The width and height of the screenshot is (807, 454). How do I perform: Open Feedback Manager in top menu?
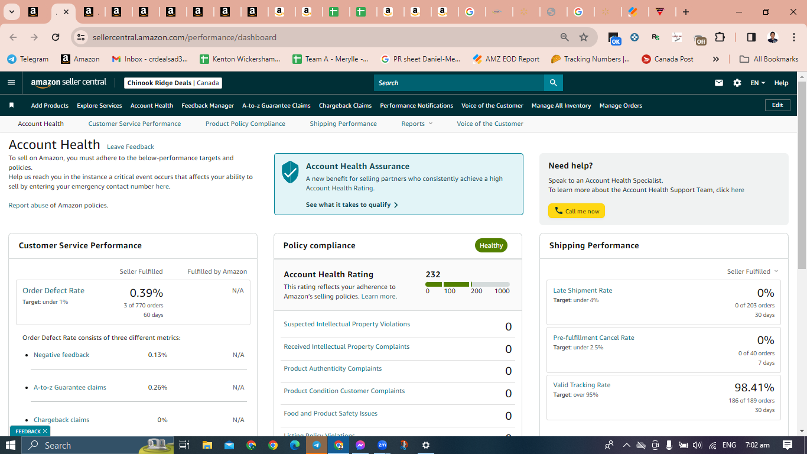point(208,105)
